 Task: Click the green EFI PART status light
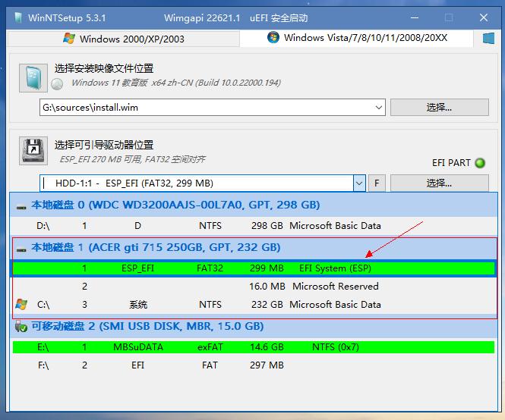coord(479,163)
